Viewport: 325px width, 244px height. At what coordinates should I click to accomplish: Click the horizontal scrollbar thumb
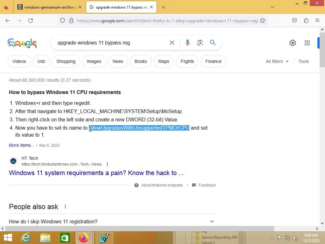[140, 229]
